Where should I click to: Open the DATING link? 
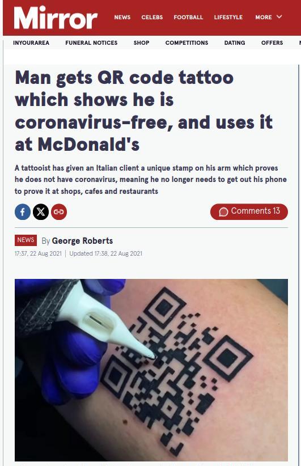(235, 43)
